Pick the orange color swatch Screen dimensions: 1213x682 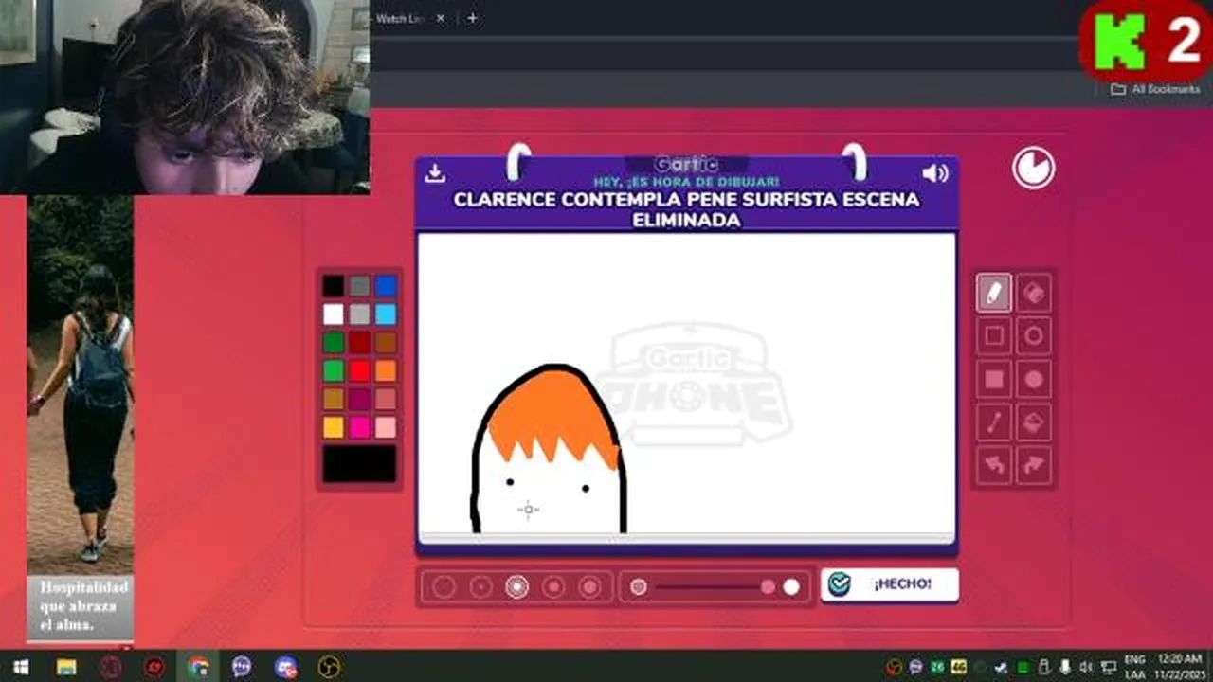click(386, 370)
